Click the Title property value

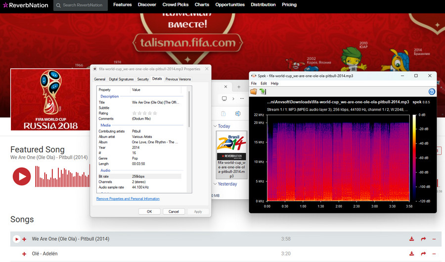coord(156,102)
